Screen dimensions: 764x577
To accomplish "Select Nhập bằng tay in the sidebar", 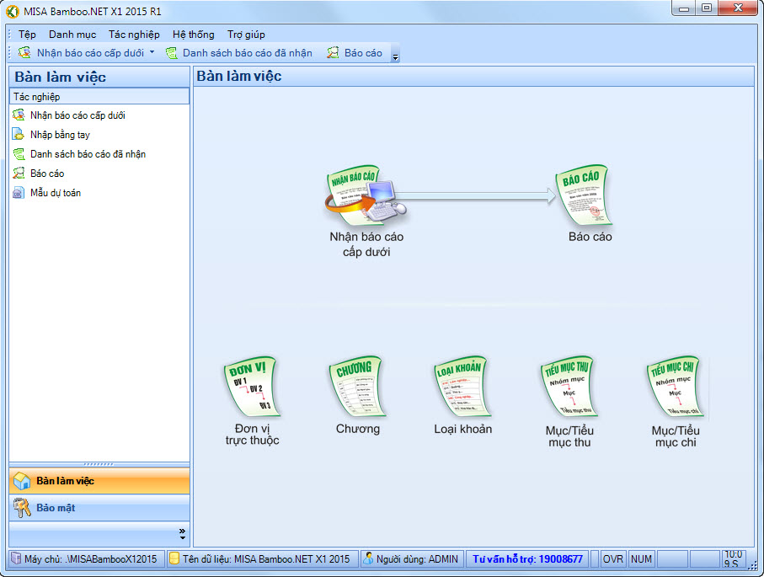I will (60, 135).
